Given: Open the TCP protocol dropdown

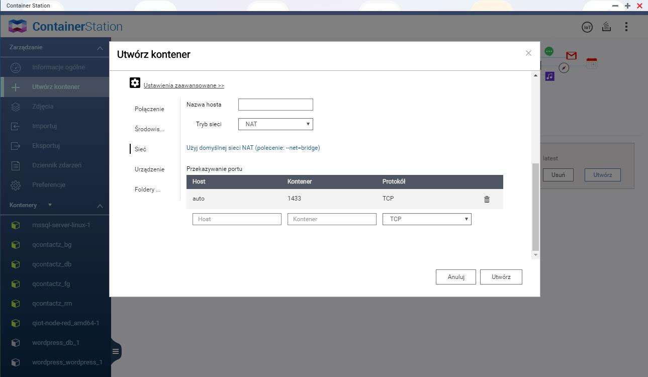Looking at the screenshot, I should click(426, 219).
